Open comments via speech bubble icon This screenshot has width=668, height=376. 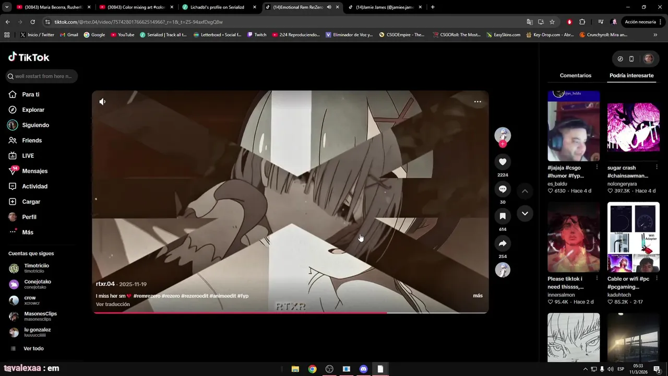pos(503,189)
